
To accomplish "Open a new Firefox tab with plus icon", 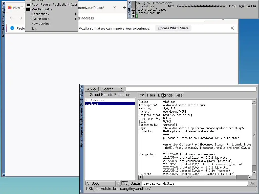I will click(x=124, y=8).
